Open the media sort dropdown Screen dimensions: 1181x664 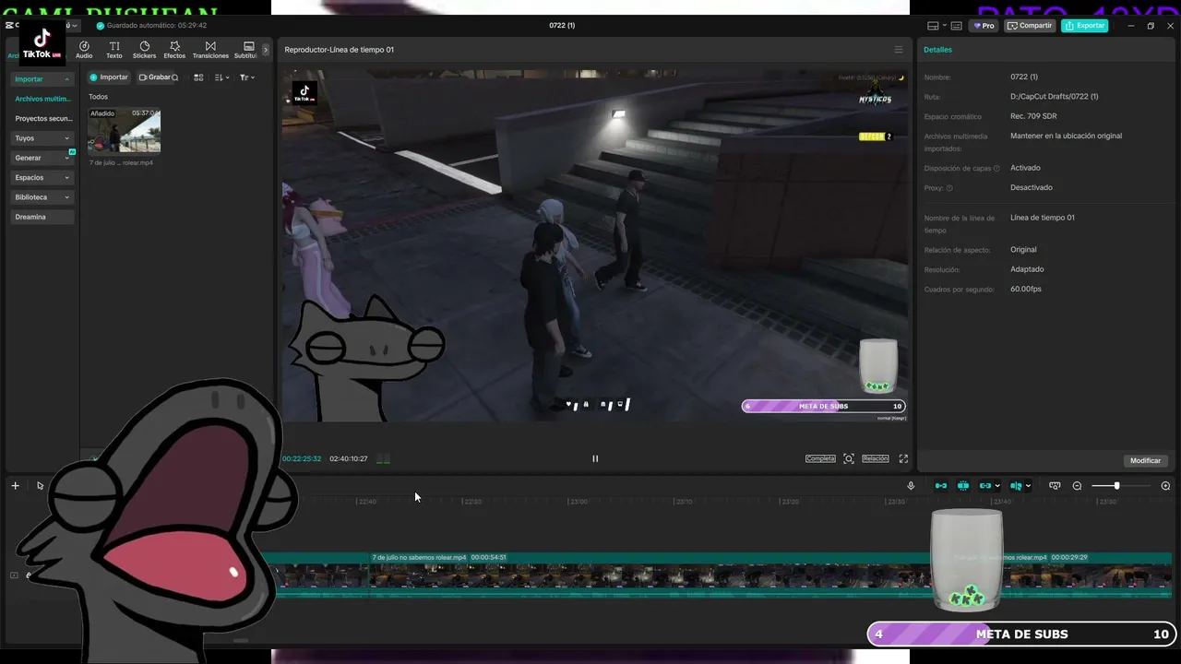[222, 77]
